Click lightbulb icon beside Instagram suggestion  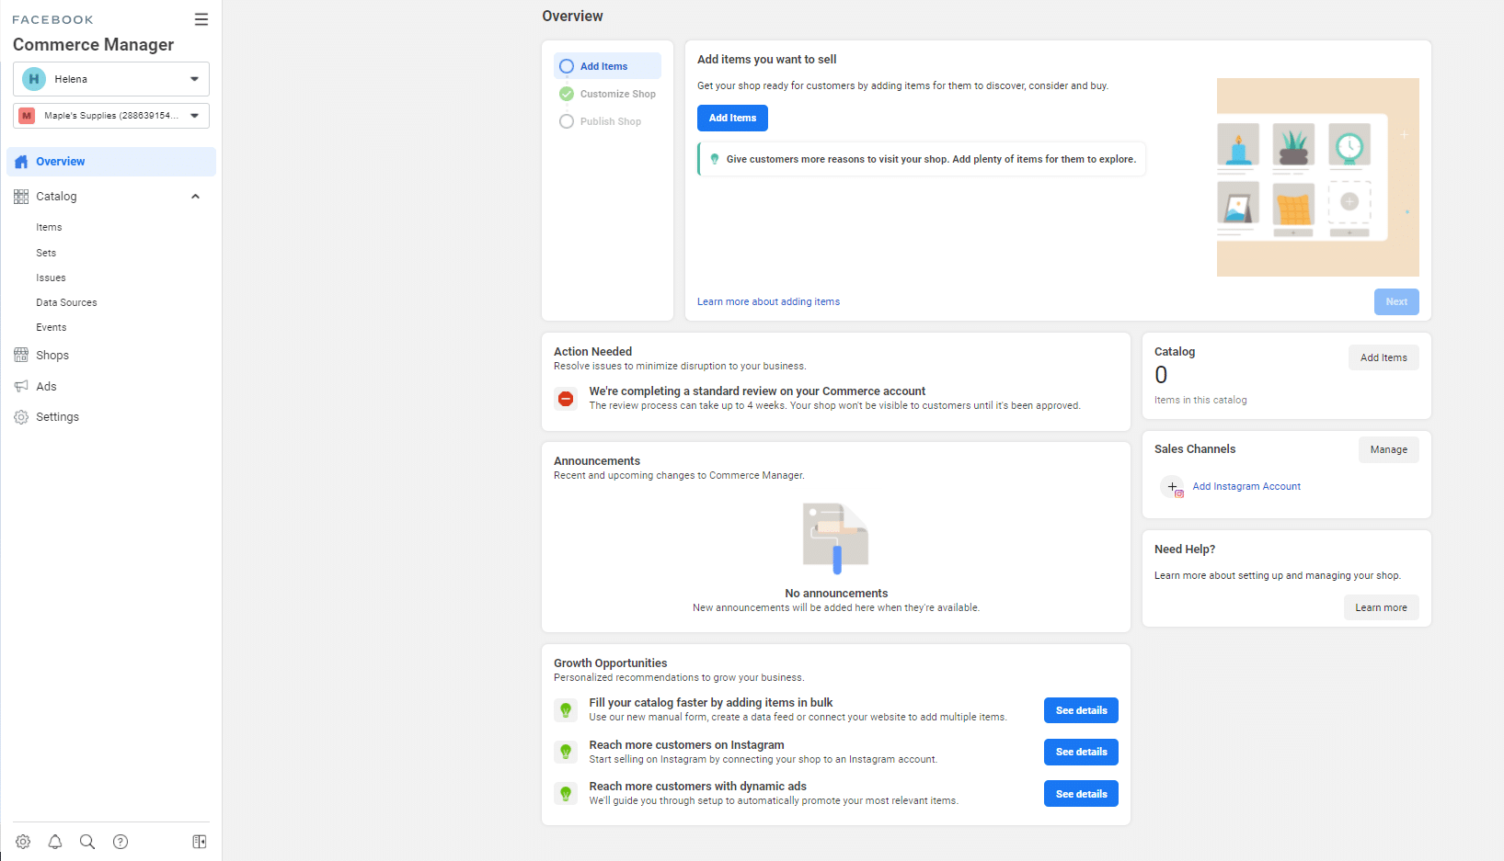(566, 752)
